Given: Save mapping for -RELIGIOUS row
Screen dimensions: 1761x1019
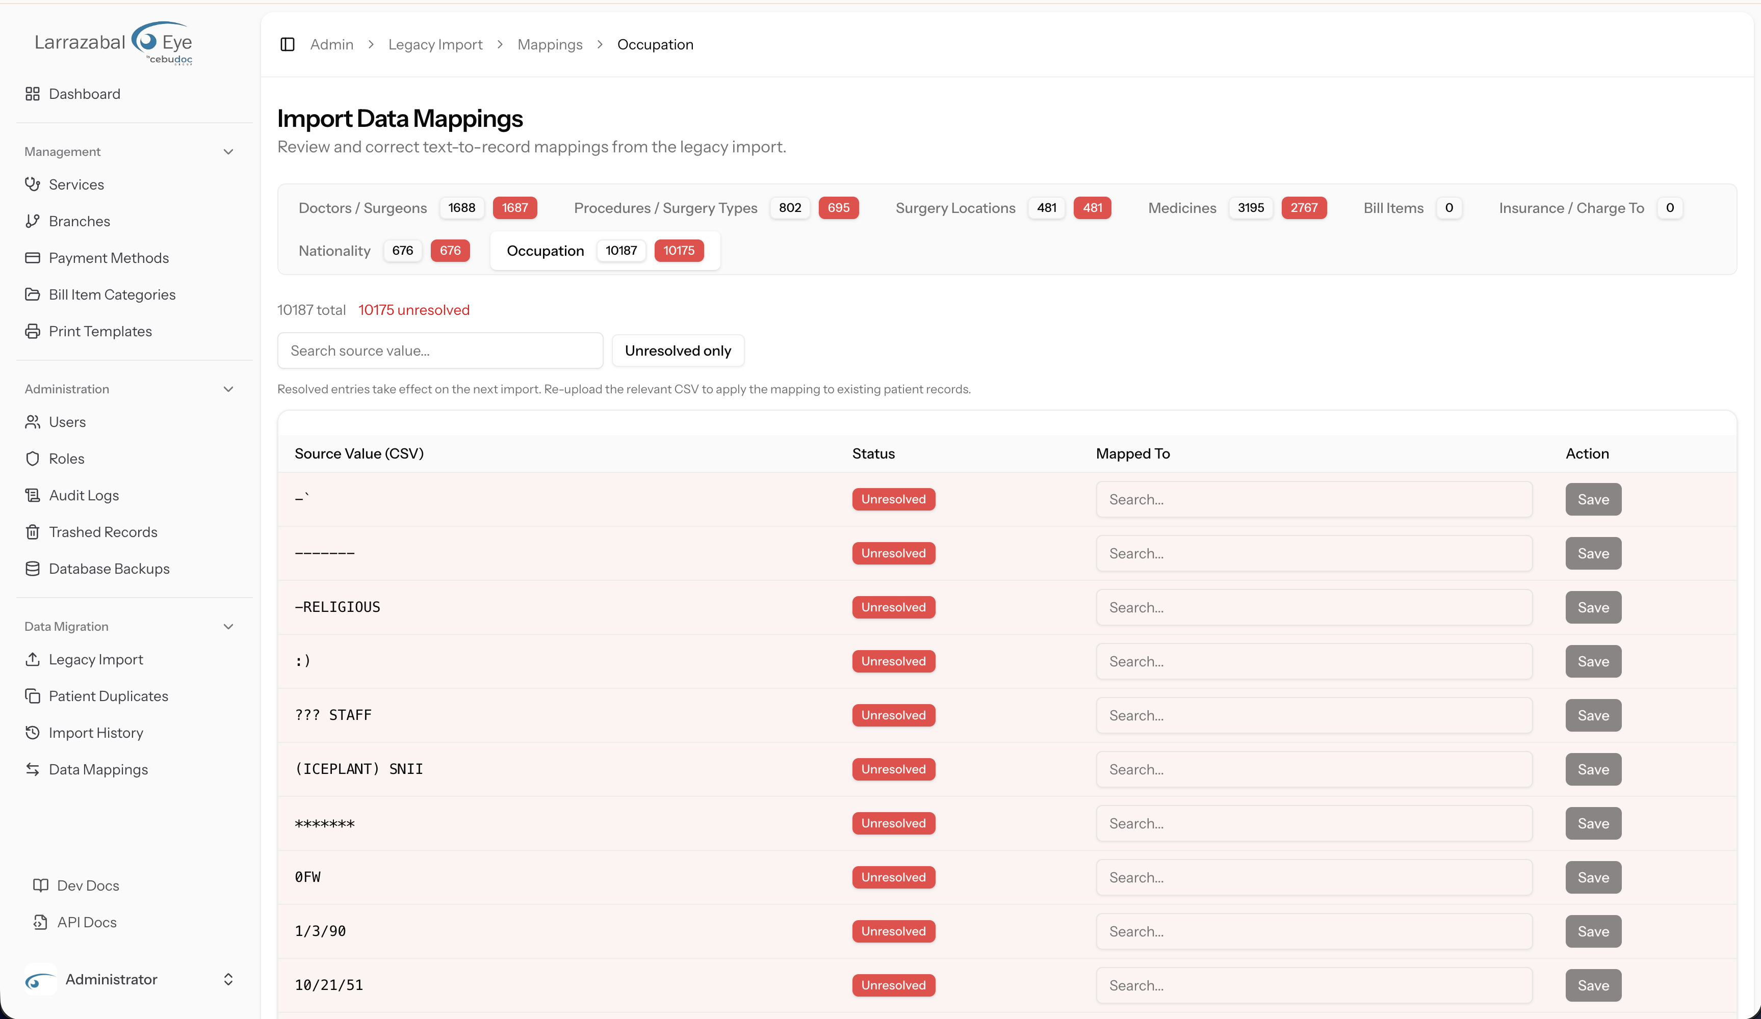Looking at the screenshot, I should (1593, 608).
